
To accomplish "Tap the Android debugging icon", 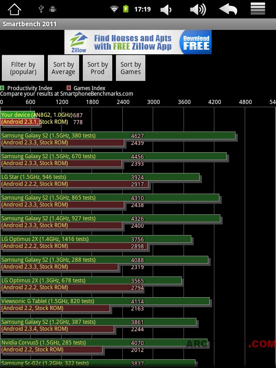I will [x=52, y=9].
